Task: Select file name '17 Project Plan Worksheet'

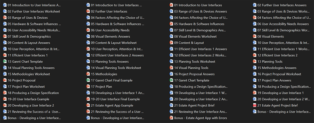Action: (26, 87)
